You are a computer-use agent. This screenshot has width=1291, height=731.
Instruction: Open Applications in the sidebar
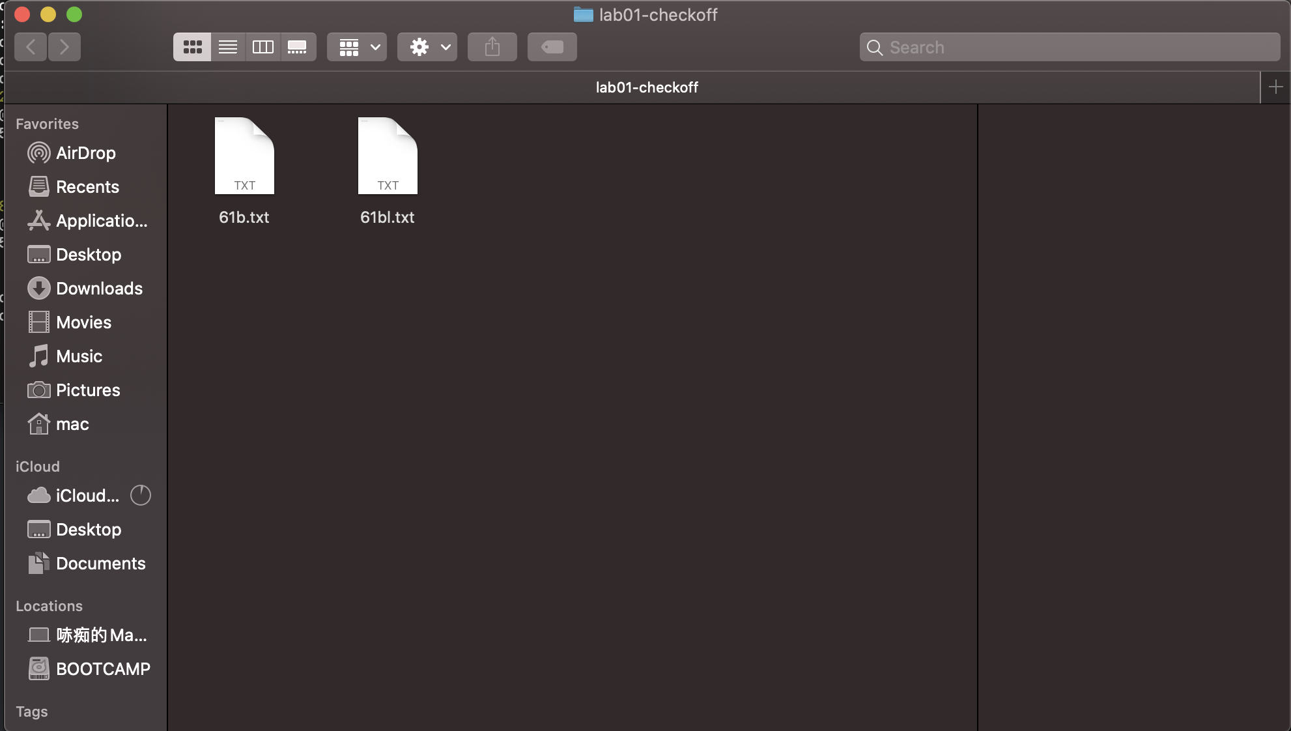pyautogui.click(x=101, y=221)
